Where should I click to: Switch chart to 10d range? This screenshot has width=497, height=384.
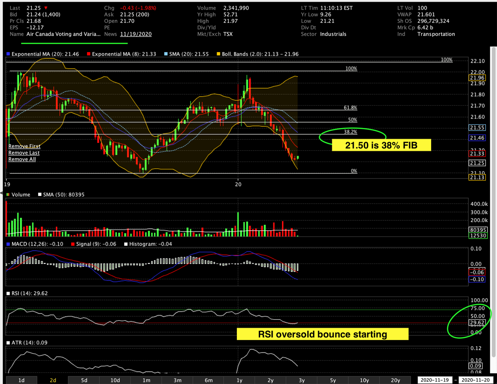115,380
